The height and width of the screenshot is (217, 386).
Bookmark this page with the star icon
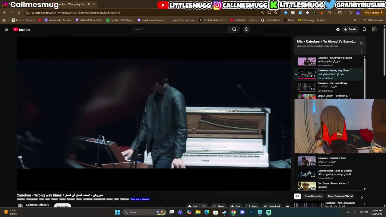pos(276,13)
